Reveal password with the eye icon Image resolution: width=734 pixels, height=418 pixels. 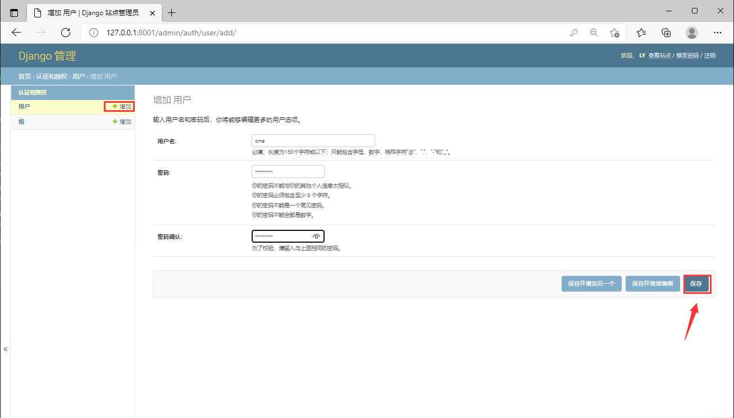tap(317, 237)
